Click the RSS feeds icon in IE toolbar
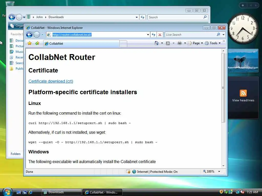The width and height of the screenshot is (262, 196). coord(168,43)
